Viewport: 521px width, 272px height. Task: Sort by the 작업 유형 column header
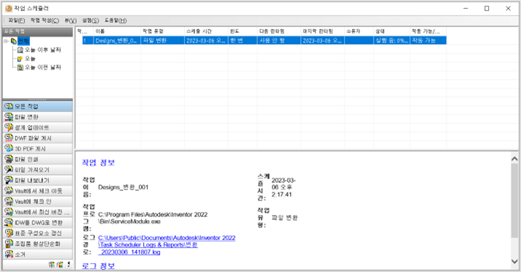(162, 31)
